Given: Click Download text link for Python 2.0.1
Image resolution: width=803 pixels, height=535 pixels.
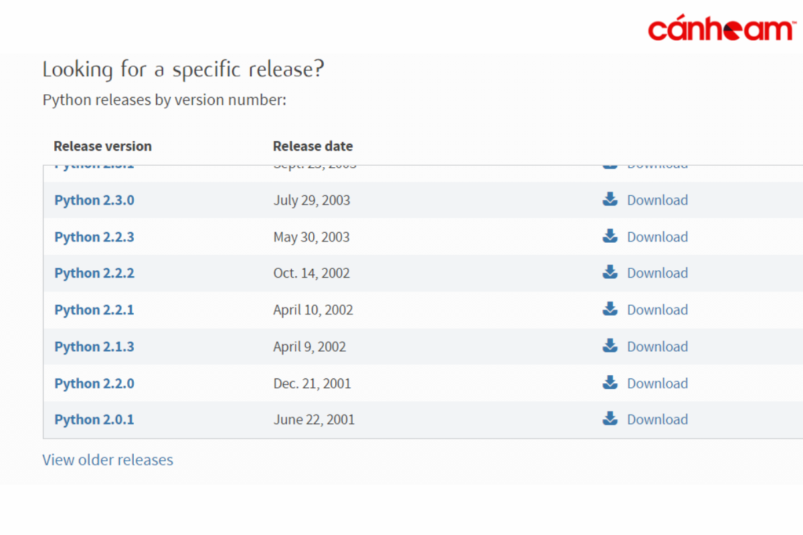Looking at the screenshot, I should 657,419.
